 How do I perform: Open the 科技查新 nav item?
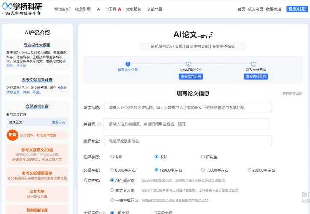point(62,9)
